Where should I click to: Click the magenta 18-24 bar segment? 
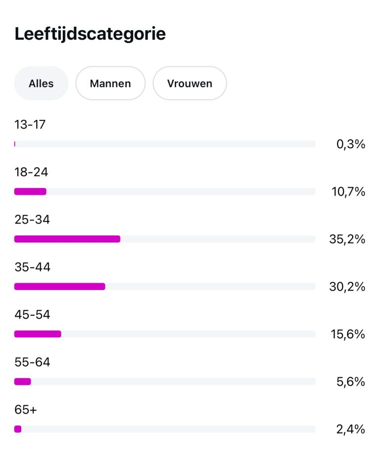pos(30,191)
